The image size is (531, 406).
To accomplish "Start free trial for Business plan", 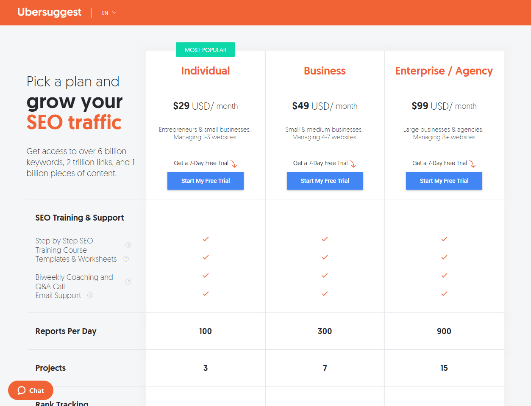I will [325, 181].
